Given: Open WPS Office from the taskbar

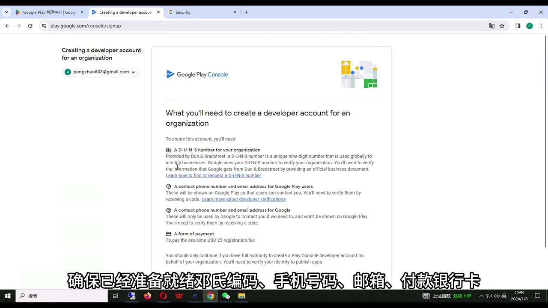Looking at the screenshot, I should tap(179, 296).
